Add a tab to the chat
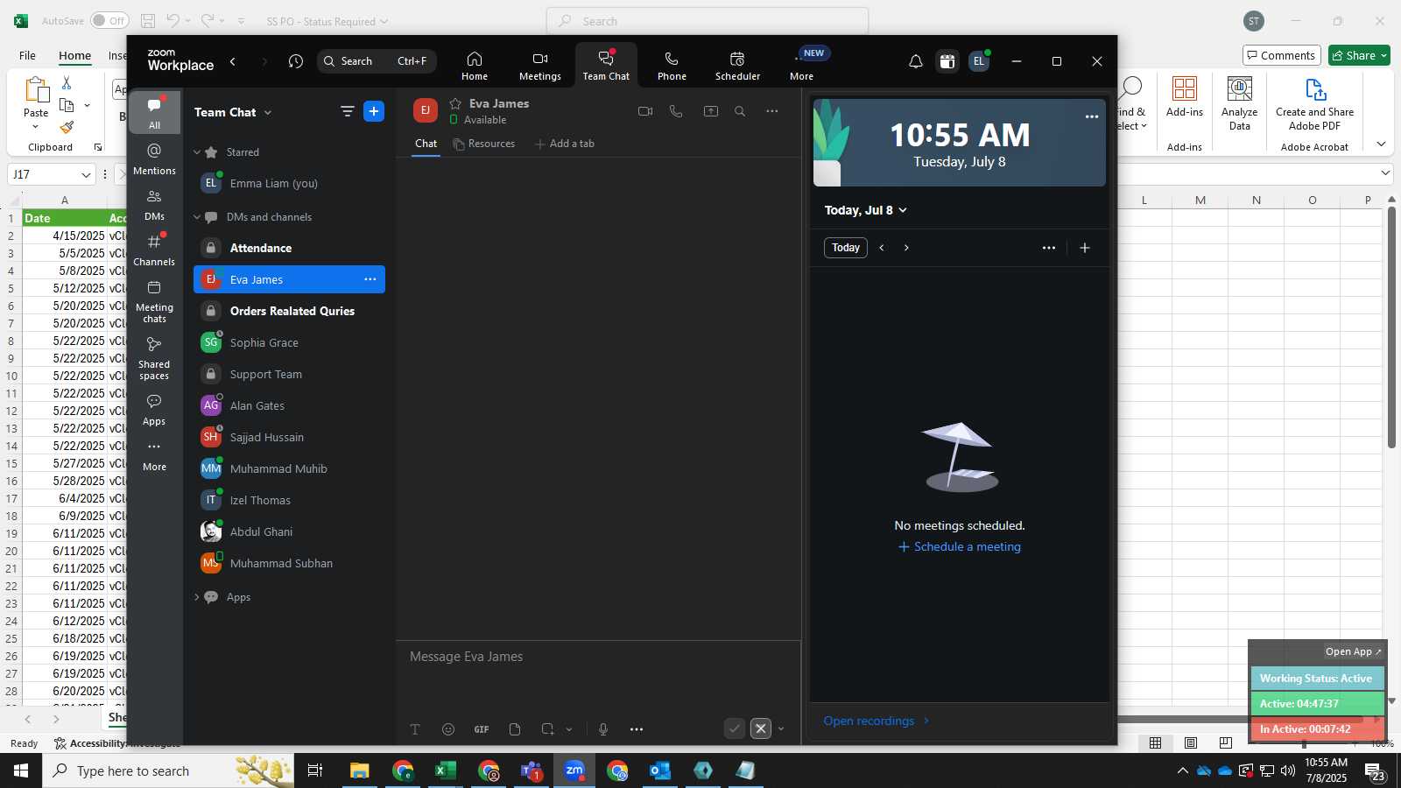The image size is (1401, 788). (565, 144)
